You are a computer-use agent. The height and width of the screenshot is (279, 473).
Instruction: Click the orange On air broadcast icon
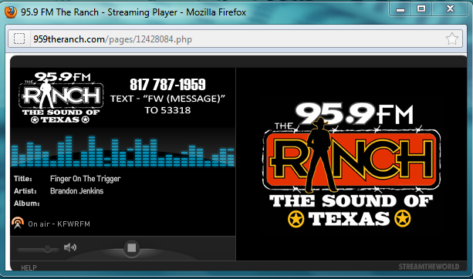coord(18,223)
